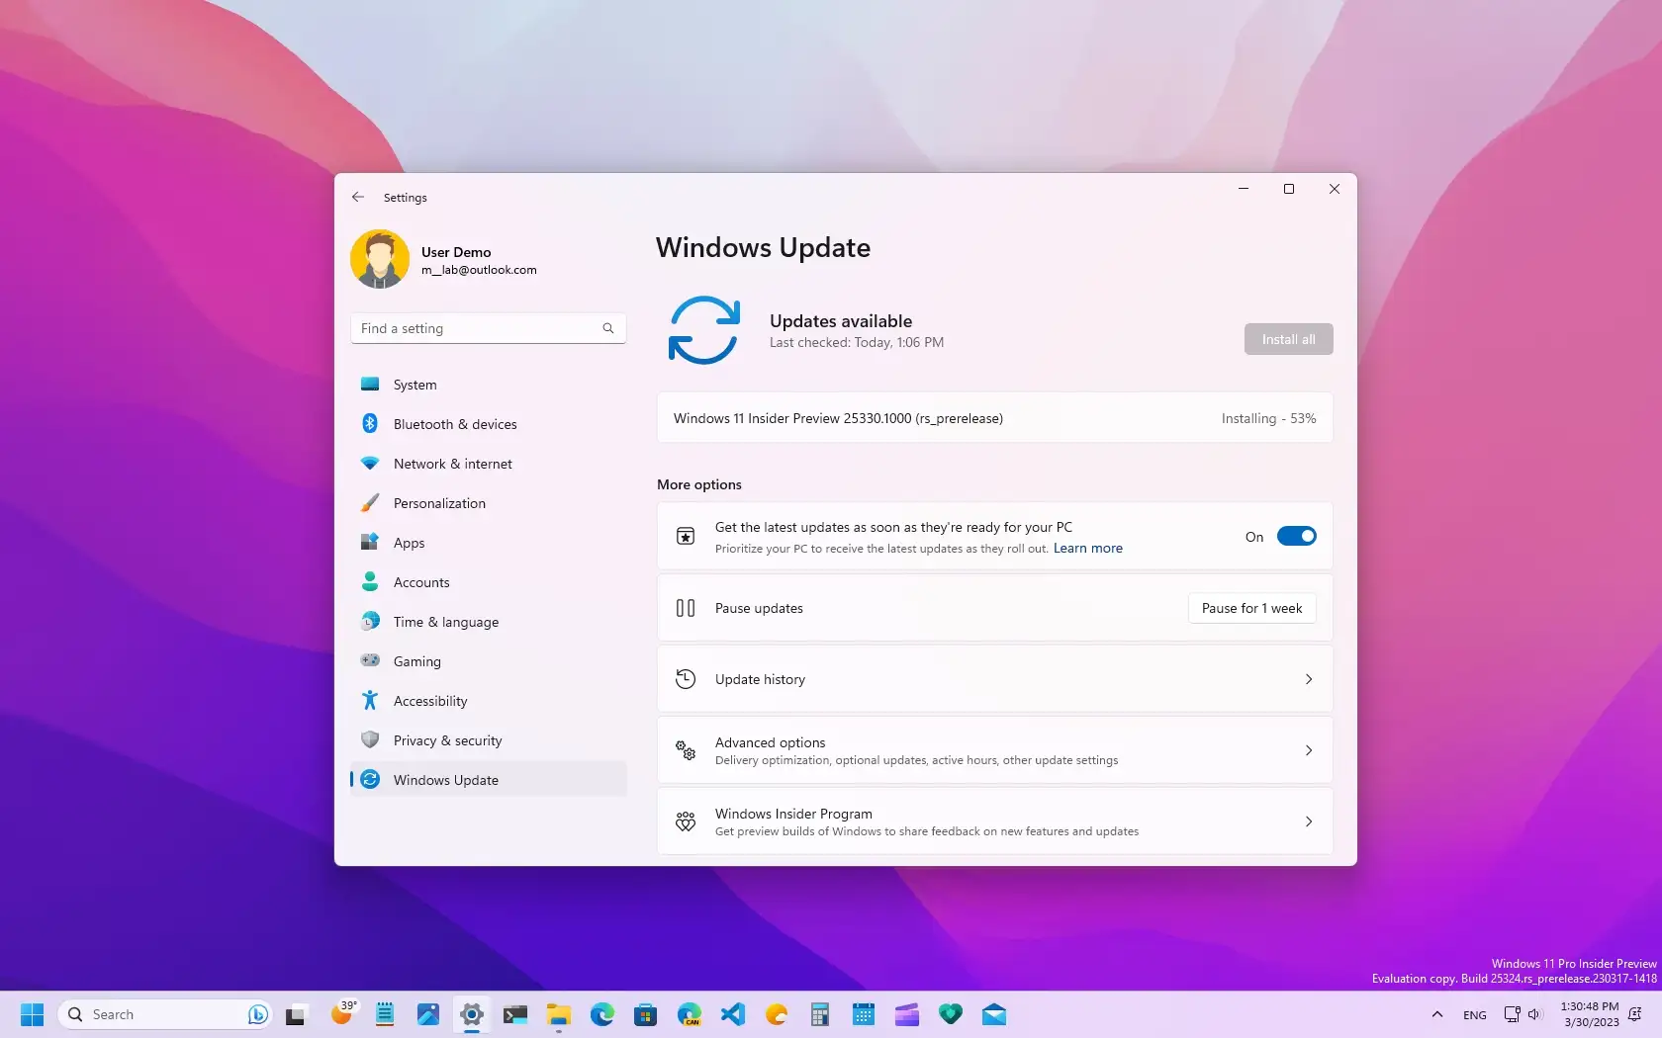Open Windows Insider Program via its chevron
The height and width of the screenshot is (1038, 1662).
pyautogui.click(x=1309, y=822)
